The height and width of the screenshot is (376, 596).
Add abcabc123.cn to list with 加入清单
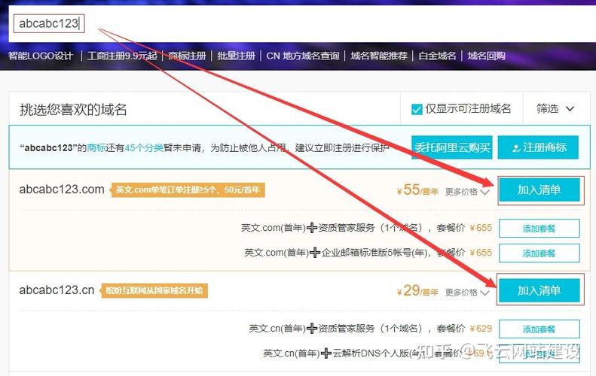539,290
